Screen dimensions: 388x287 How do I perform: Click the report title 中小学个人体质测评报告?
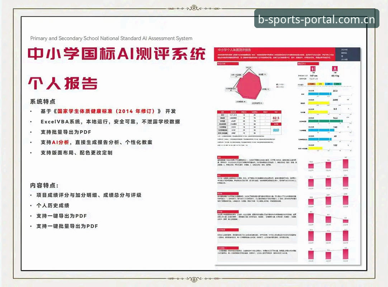pyautogui.click(x=234, y=50)
